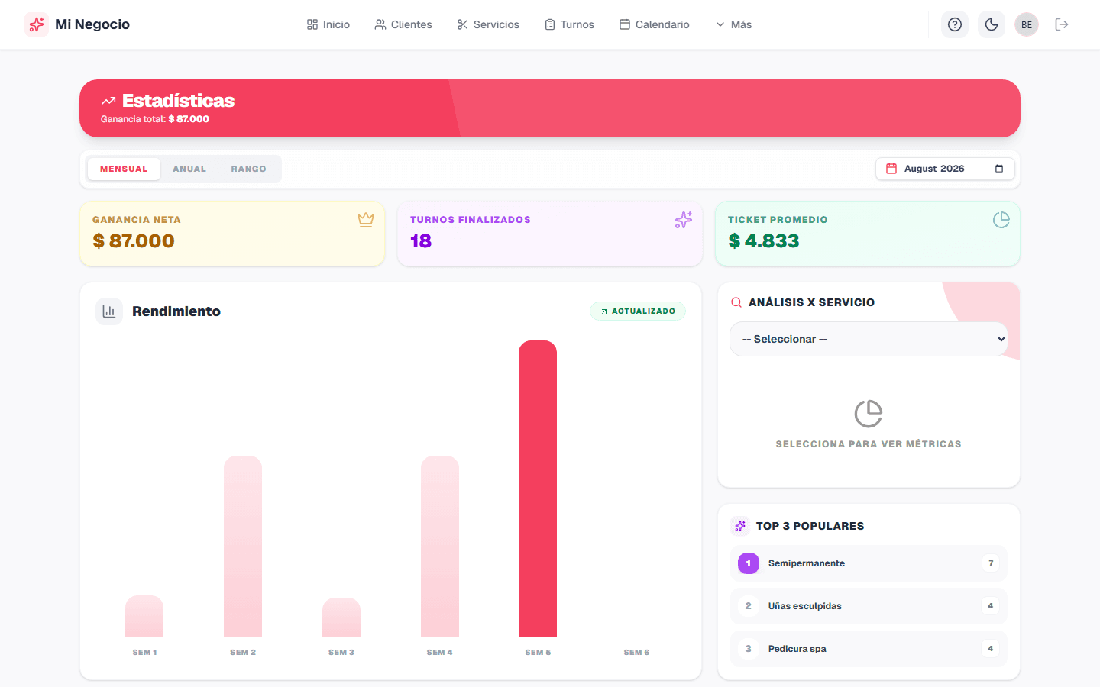
Task: Open the Seleccionar service dropdown
Action: click(869, 339)
